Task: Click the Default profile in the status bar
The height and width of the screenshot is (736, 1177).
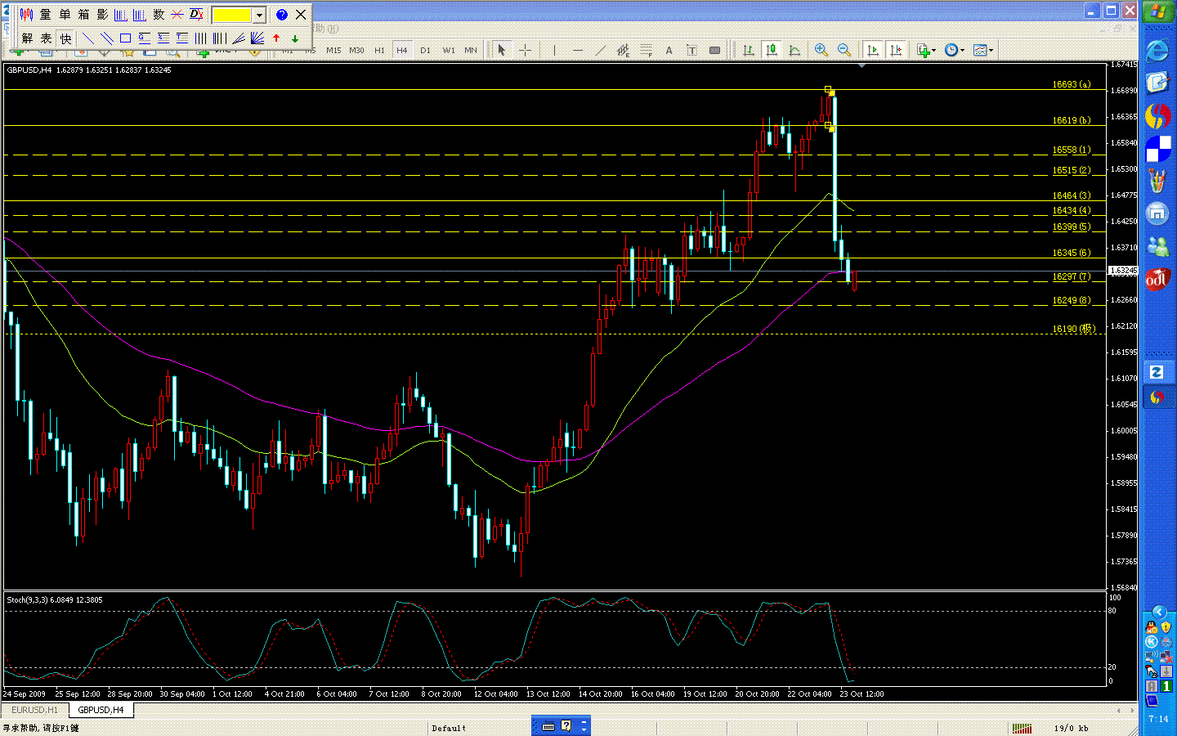Action: pyautogui.click(x=449, y=728)
